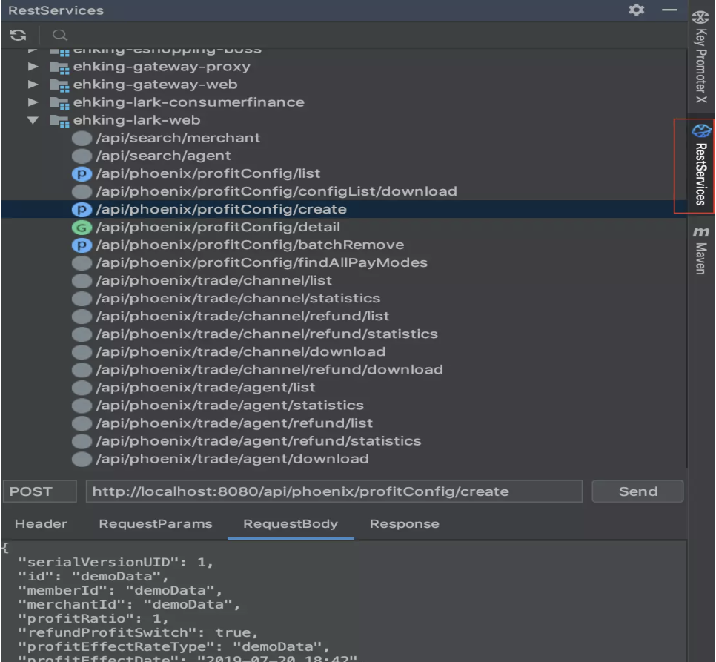Image resolution: width=716 pixels, height=662 pixels.
Task: Select the ehking-gateway-web module row
Action: [x=345, y=85]
